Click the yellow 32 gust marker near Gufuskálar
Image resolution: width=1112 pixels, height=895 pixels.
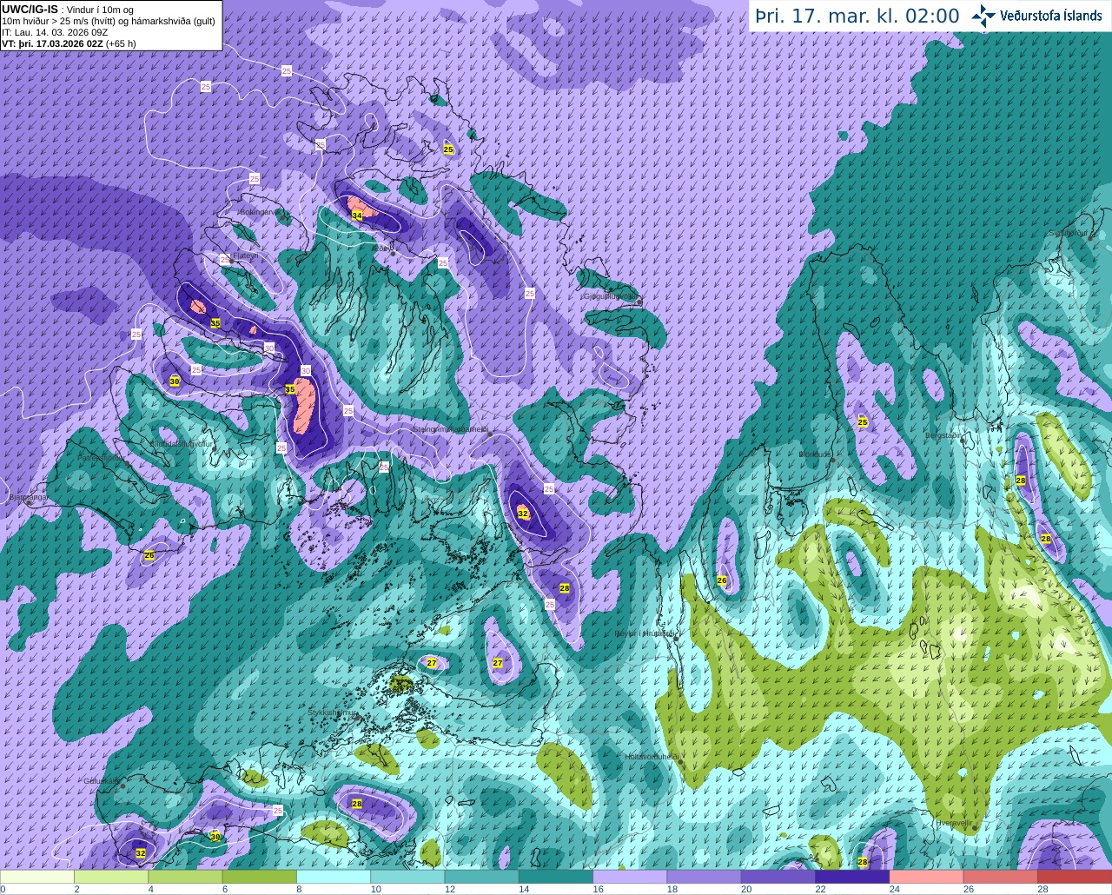[141, 853]
